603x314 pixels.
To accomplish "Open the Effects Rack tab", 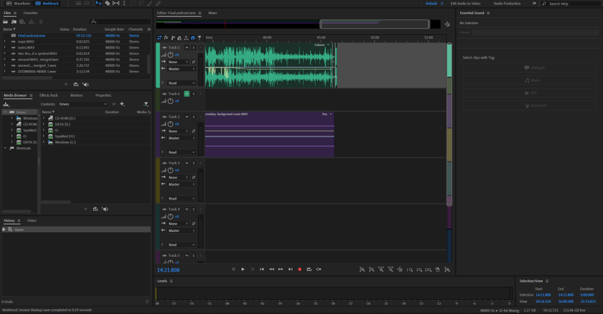I will pos(48,95).
